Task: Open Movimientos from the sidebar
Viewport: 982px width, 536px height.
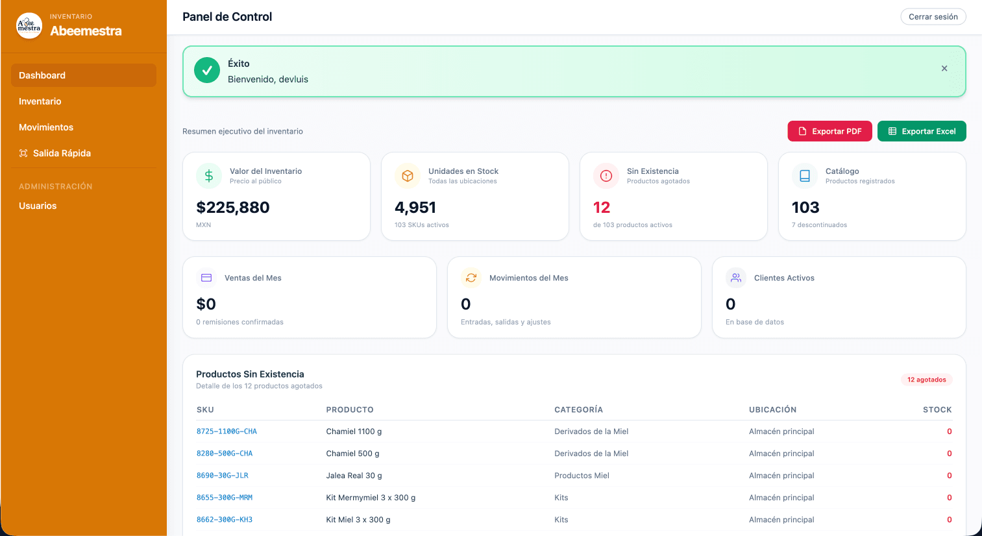Action: point(46,127)
